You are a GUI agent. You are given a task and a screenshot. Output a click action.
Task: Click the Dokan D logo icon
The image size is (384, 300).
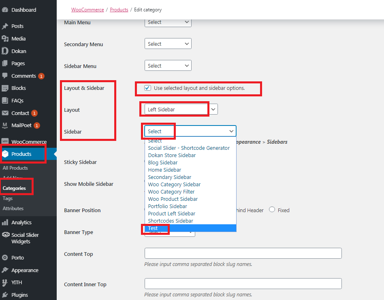coord(5,51)
